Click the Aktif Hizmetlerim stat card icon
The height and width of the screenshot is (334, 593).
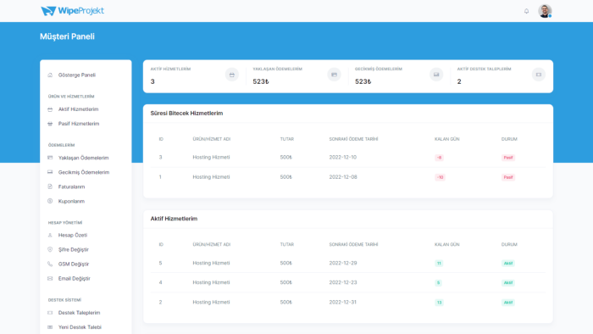[232, 75]
